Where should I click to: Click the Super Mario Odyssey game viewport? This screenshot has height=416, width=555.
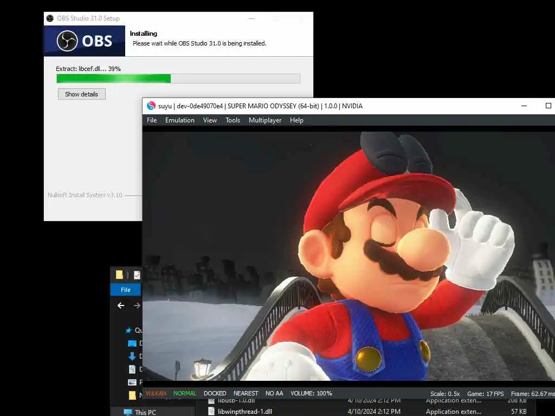(349, 256)
